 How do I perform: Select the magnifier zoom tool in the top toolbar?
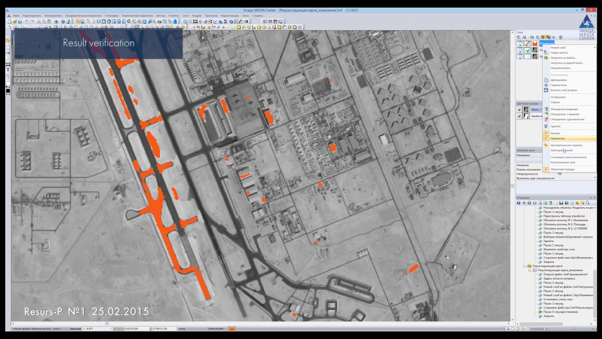pos(88,22)
